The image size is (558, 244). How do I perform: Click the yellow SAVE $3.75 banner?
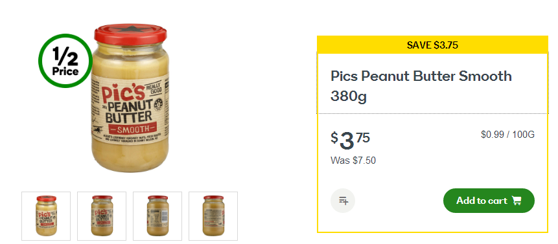pos(432,45)
